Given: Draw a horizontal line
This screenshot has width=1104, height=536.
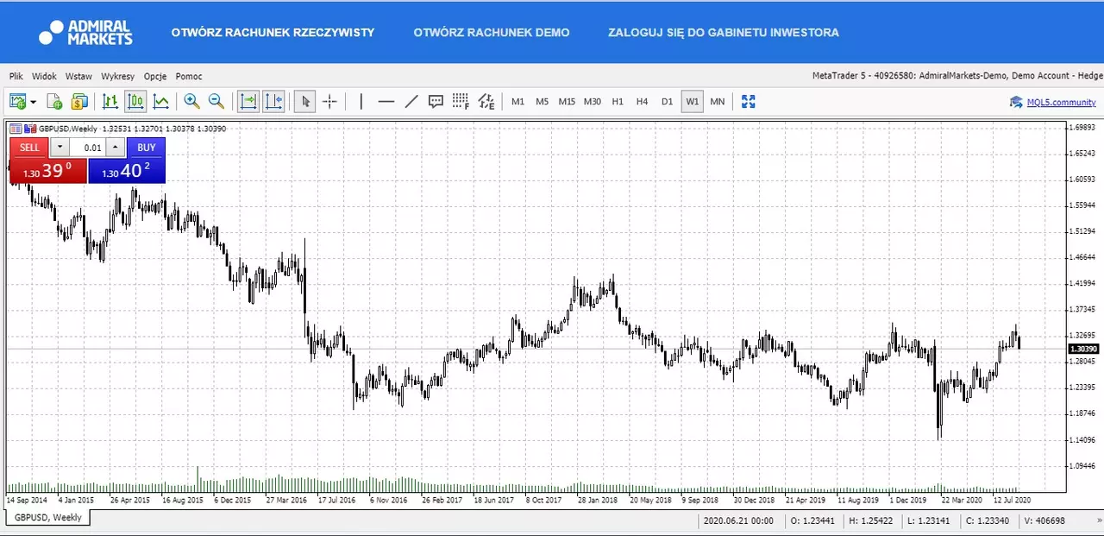Looking at the screenshot, I should (386, 101).
